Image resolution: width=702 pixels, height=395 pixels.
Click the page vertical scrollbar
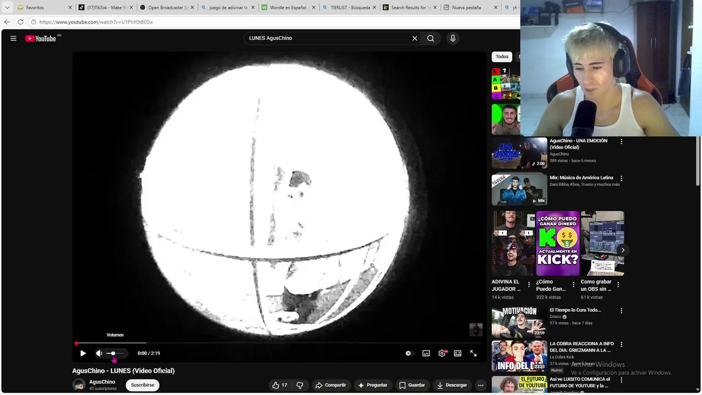(x=698, y=162)
